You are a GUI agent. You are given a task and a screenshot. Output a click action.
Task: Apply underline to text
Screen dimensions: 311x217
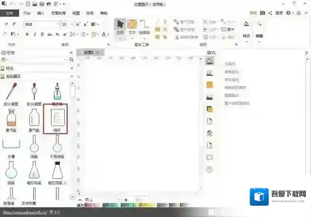pyautogui.click(x=42, y=34)
